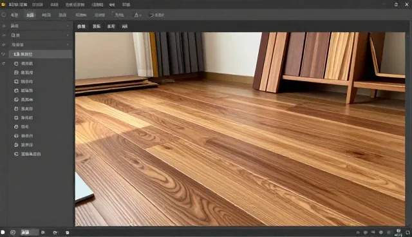Toggle the switch-like control ending the toolbar
Image resolution: width=412 pixels, height=237 pixels.
(151, 15)
